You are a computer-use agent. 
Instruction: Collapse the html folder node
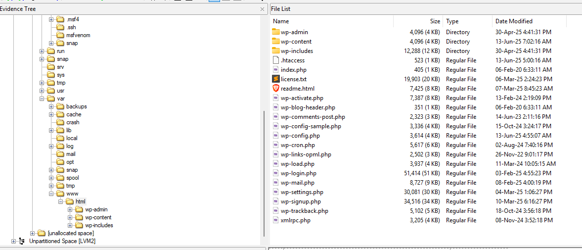tap(60, 201)
